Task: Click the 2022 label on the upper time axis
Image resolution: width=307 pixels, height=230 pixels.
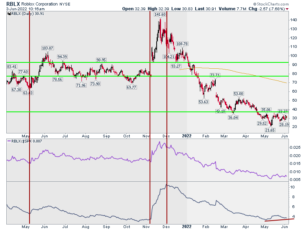Action: point(187,136)
